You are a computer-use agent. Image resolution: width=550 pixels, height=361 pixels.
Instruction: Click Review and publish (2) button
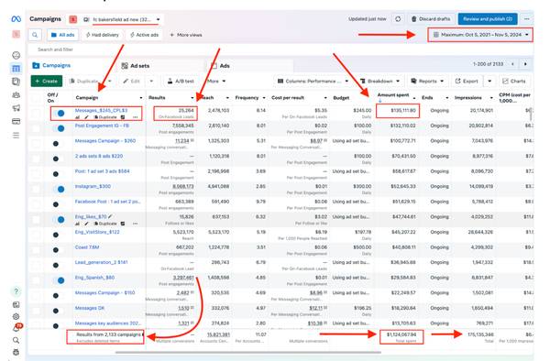[x=488, y=19]
